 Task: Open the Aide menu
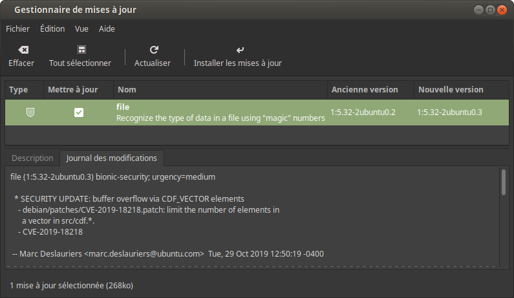[107, 29]
